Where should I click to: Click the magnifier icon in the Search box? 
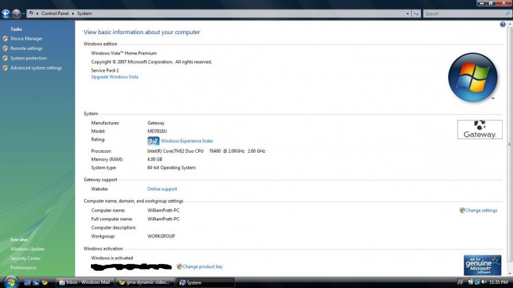(x=508, y=14)
